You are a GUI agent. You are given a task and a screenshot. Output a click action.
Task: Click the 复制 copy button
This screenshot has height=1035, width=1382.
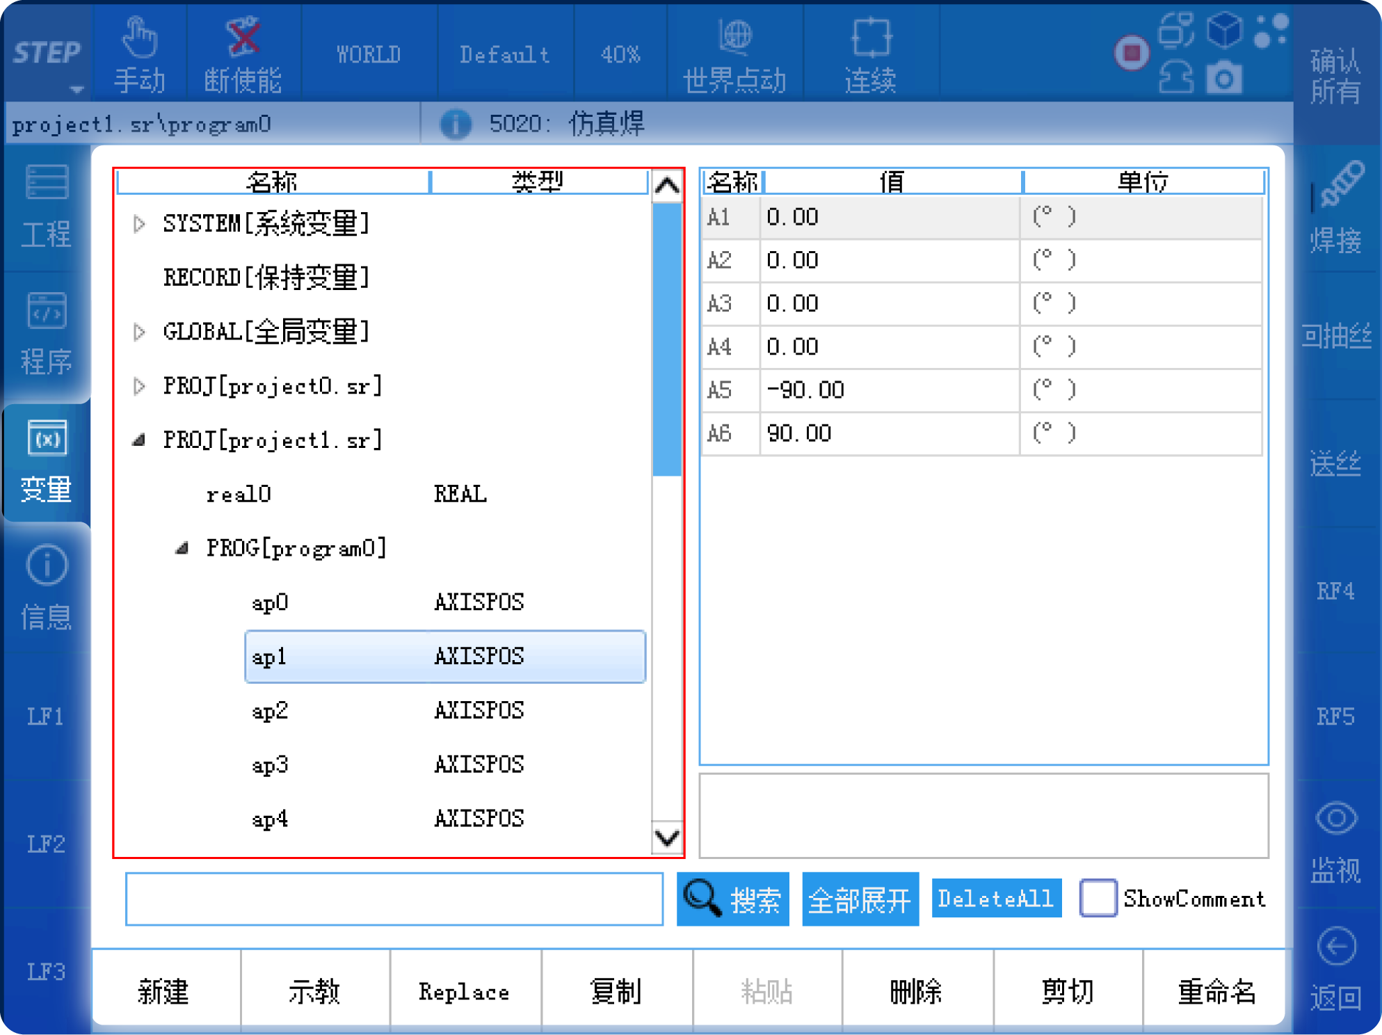point(616,990)
